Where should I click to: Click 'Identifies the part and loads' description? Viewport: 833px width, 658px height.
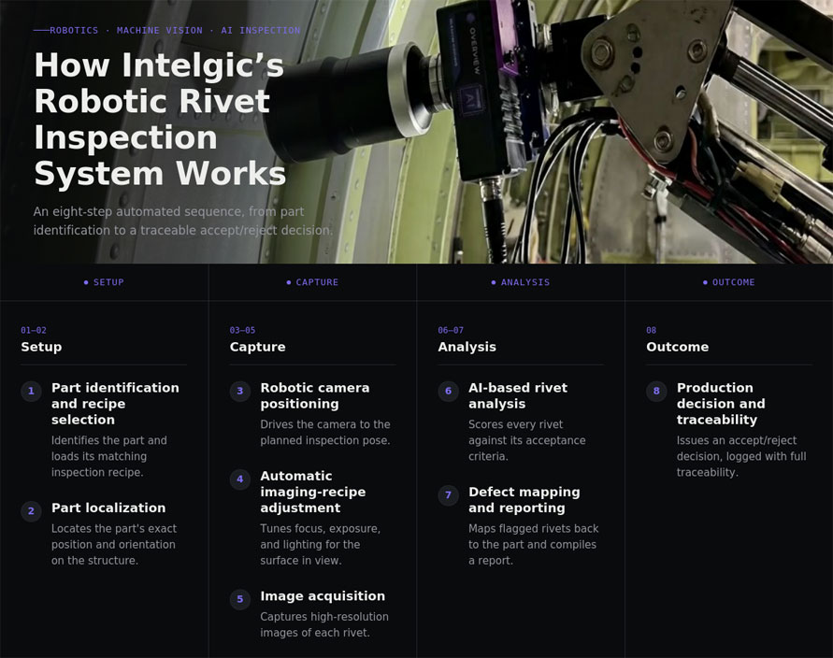point(108,456)
